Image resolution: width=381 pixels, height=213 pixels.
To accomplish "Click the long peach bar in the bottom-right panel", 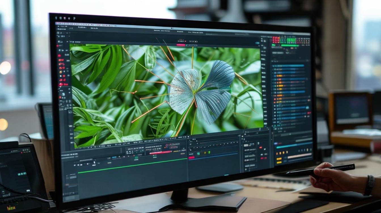I will [299, 156].
